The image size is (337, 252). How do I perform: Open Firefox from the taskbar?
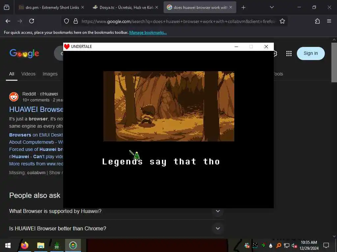[24, 245]
